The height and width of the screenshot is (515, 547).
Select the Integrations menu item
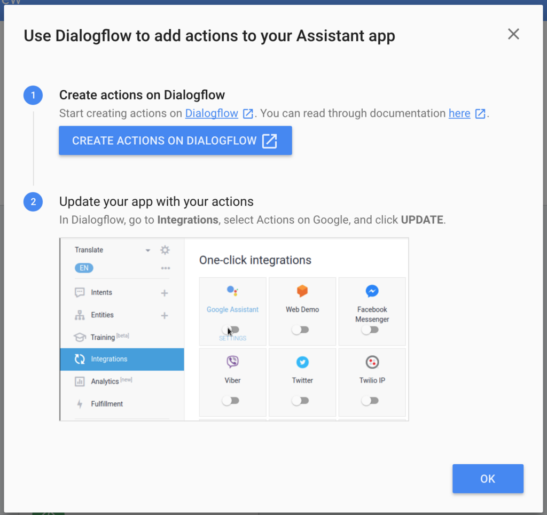[x=122, y=359]
